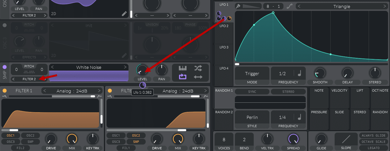Click the LFO grid size 8 - 1 field
The height and width of the screenshot is (151, 390).
[273, 6]
